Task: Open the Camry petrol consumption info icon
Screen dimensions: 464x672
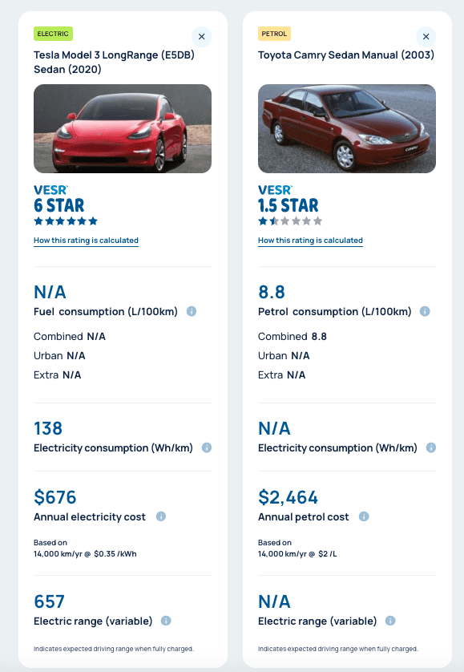Action: pyautogui.click(x=425, y=312)
